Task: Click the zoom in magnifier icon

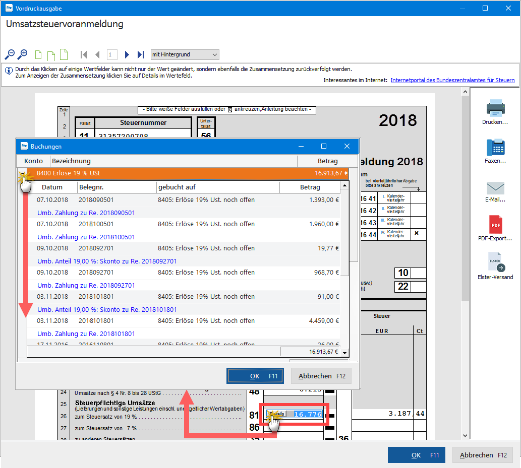Action: [22, 54]
